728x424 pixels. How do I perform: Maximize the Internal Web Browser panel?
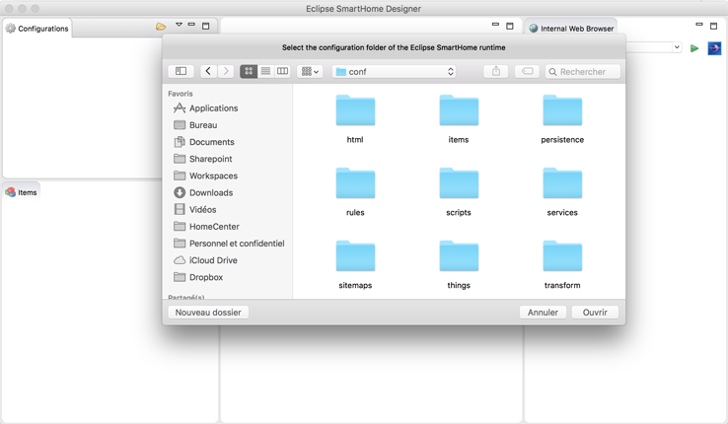(x=713, y=26)
